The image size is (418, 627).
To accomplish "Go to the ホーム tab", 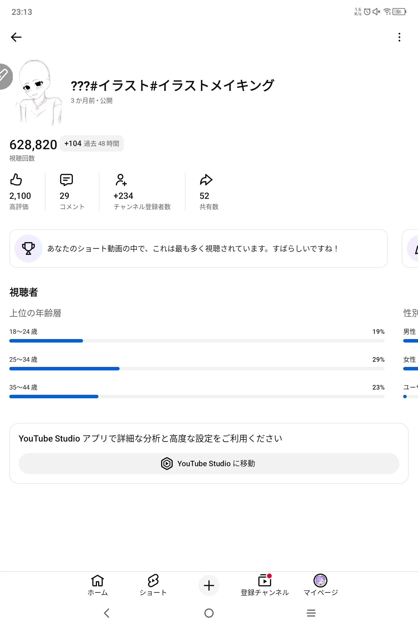I will click(98, 585).
